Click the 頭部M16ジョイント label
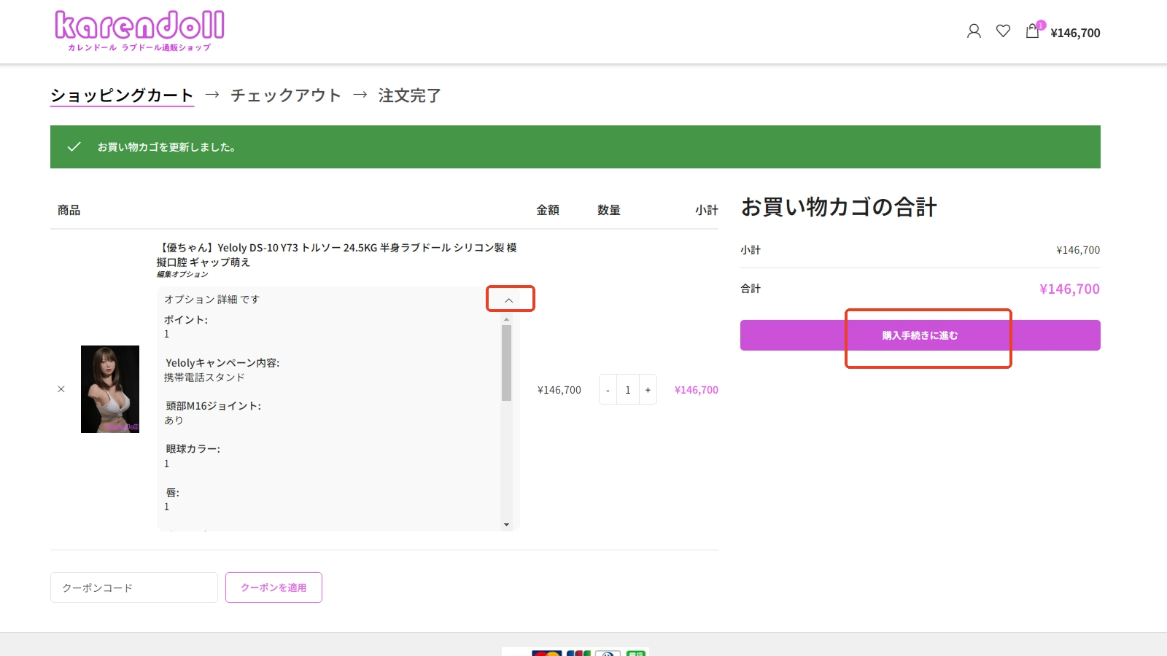The width and height of the screenshot is (1167, 656). pyautogui.click(x=213, y=406)
